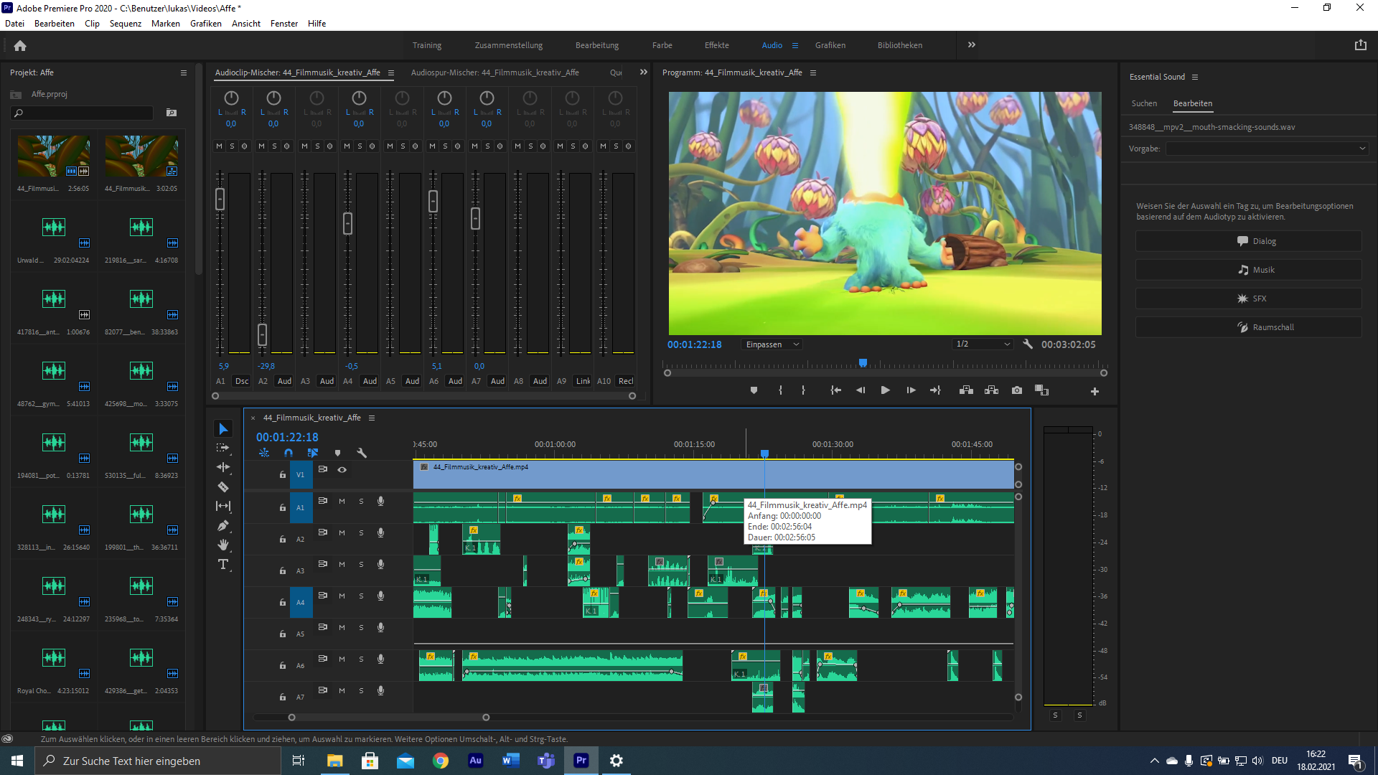
Task: Open the Marken menu
Action: point(166,24)
